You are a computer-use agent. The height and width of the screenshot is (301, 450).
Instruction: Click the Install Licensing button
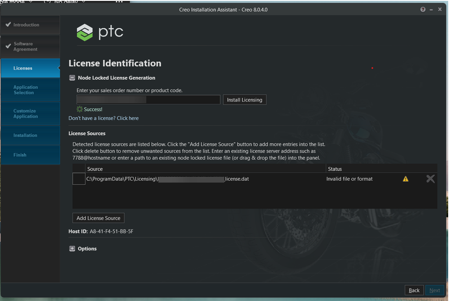(244, 99)
